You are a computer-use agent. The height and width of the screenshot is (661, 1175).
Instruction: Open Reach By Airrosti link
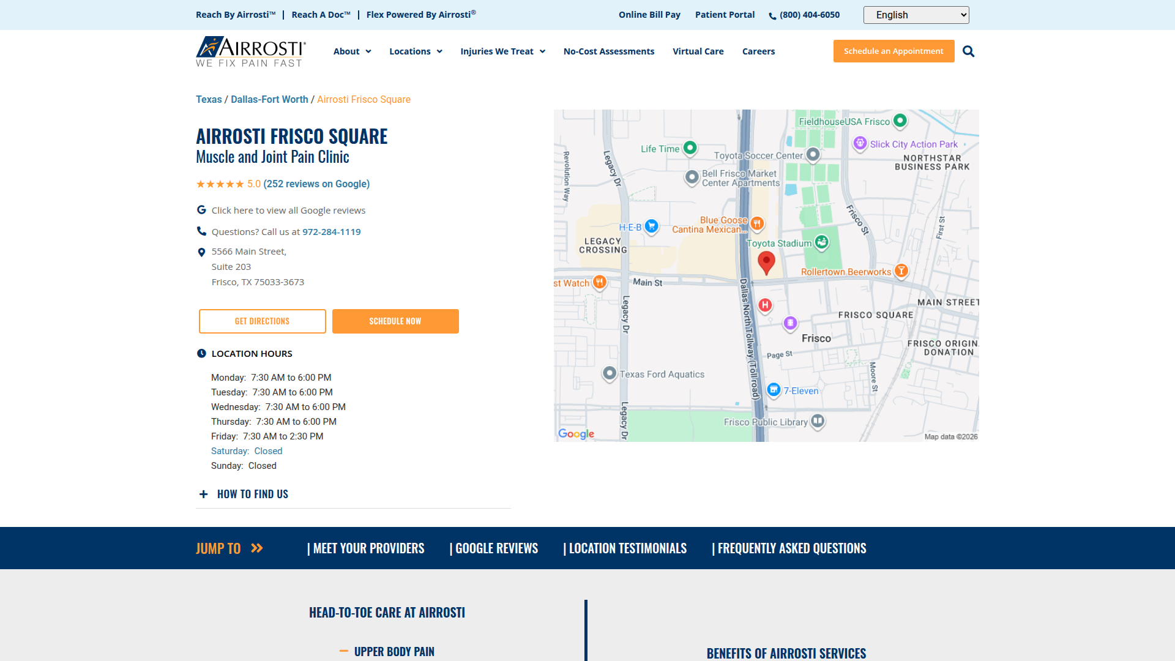click(x=236, y=15)
